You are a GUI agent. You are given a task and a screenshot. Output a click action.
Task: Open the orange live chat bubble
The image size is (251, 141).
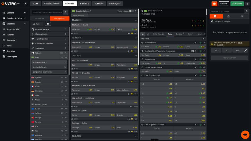[245, 134]
